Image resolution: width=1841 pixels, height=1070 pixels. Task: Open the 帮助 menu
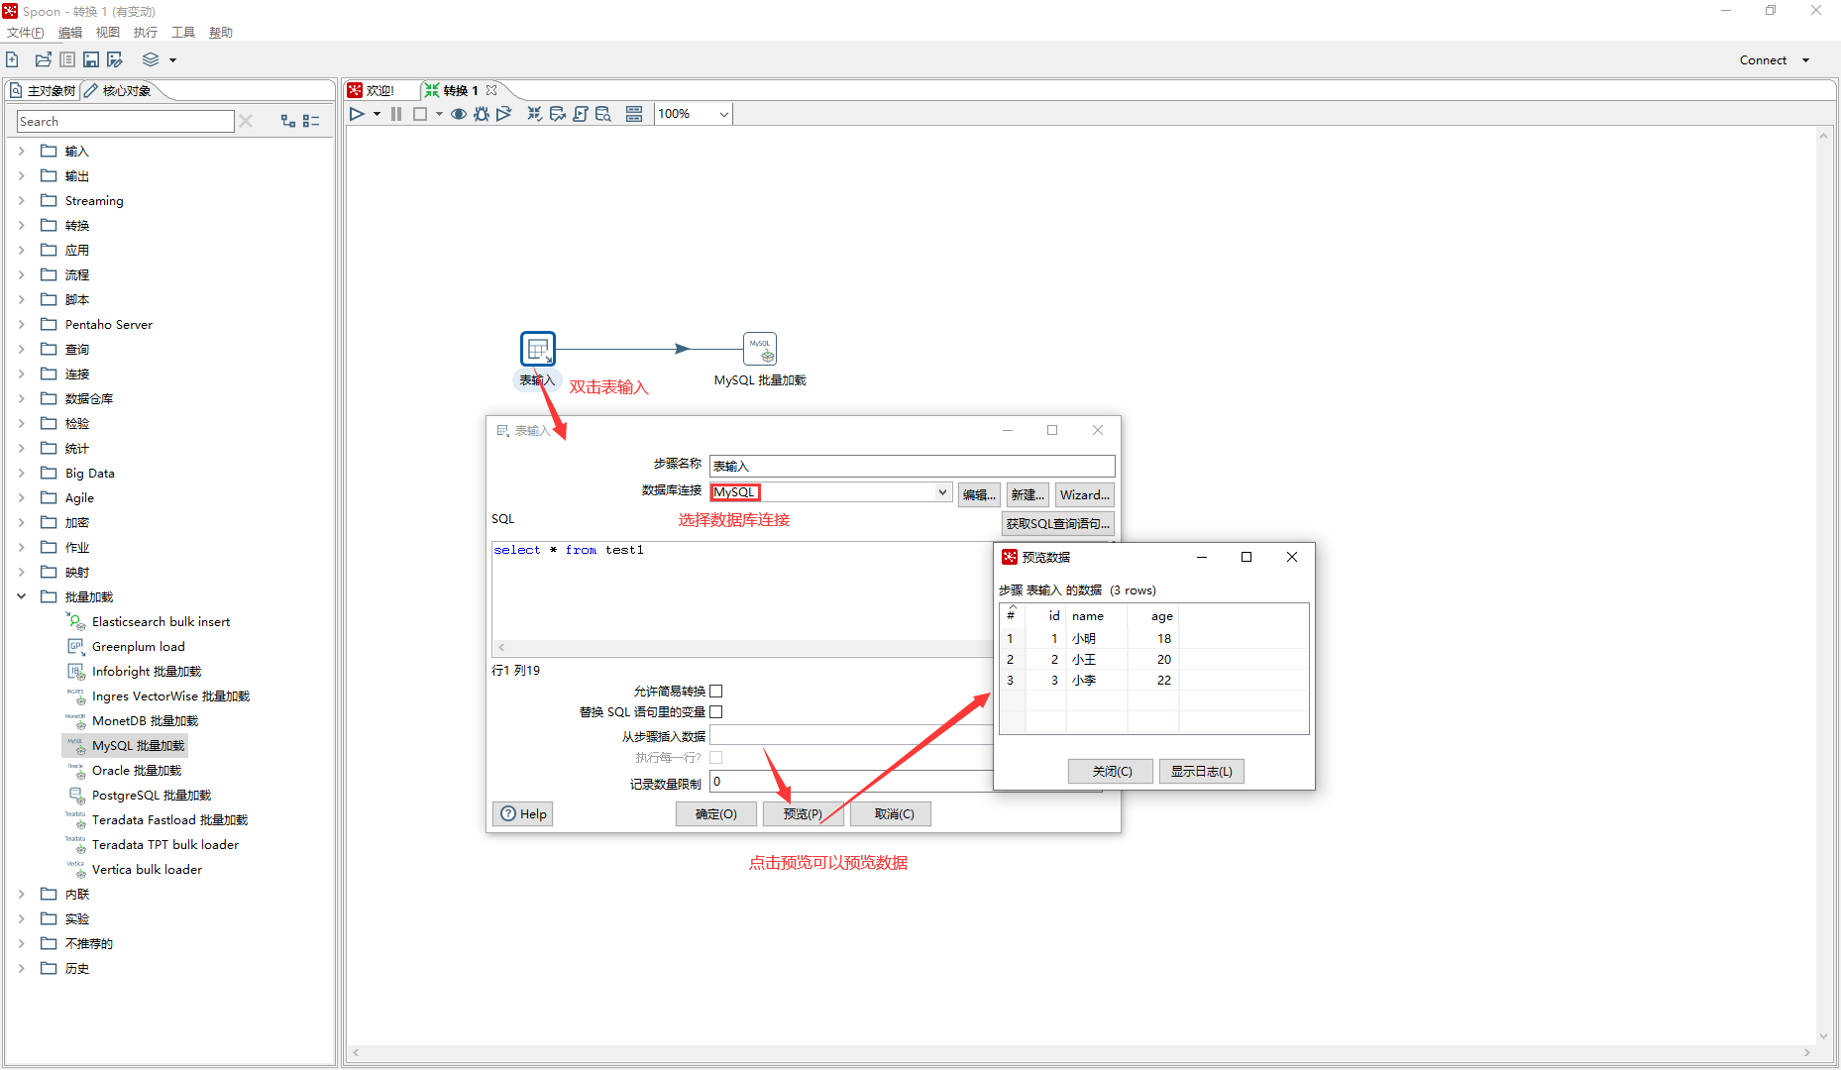221,33
